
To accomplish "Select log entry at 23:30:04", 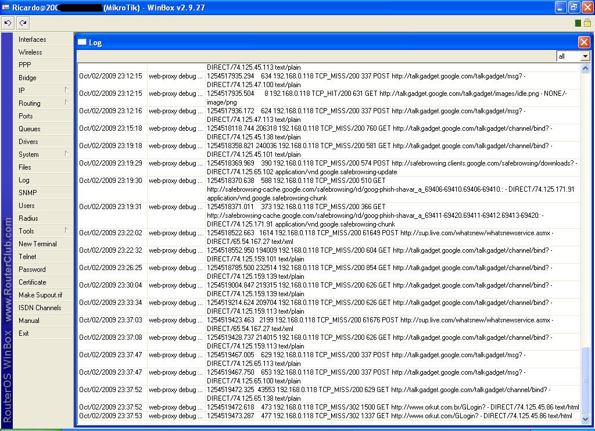I will click(329, 289).
